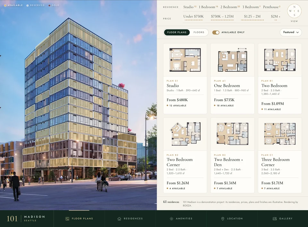This screenshot has width=308, height=227.
Task: Open the Plan B1 Two Bedroom floor plan thumbnail
Action: tap(280, 60)
